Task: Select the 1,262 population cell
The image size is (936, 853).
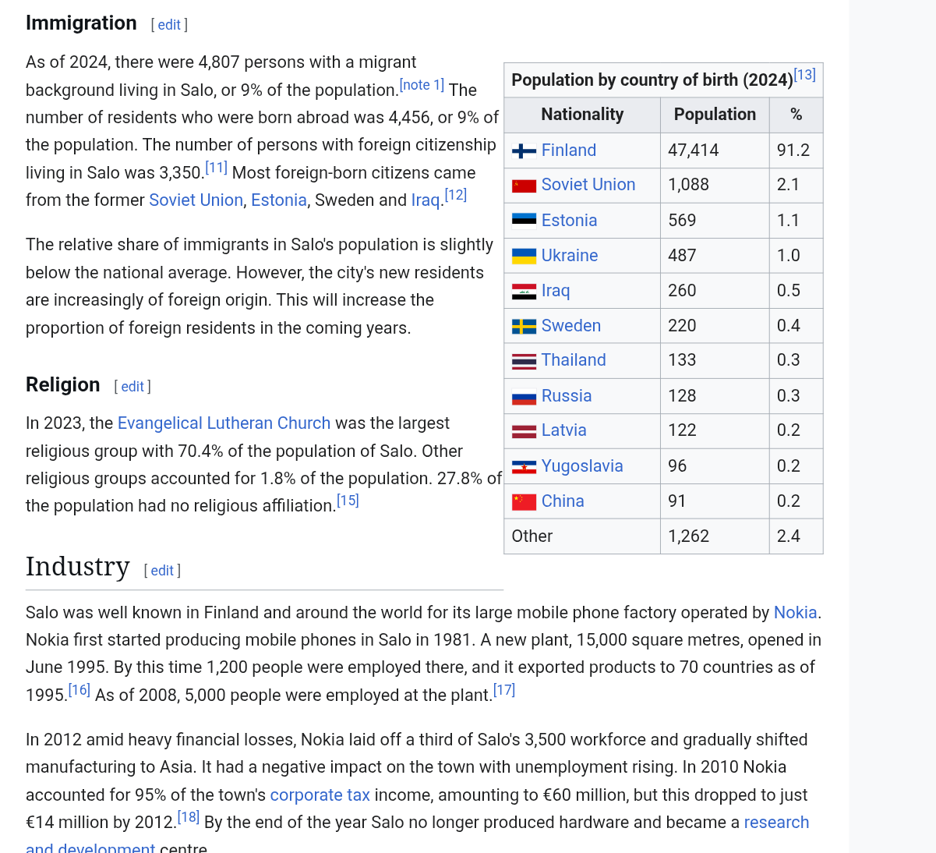Action: pyautogui.click(x=715, y=536)
